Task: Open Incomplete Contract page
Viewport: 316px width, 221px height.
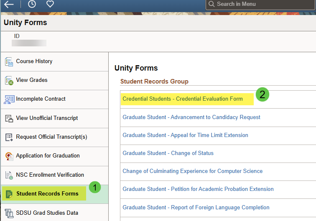Action: pyautogui.click(x=54, y=99)
